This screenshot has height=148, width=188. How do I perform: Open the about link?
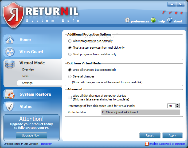178,21
